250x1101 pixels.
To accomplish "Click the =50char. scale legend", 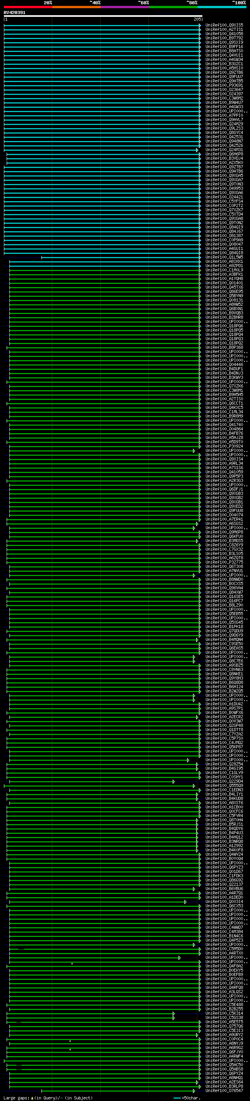I will click(187, 1098).
